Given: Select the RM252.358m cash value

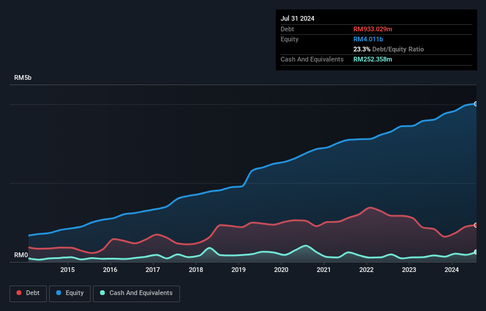Looking at the screenshot, I should pos(372,59).
